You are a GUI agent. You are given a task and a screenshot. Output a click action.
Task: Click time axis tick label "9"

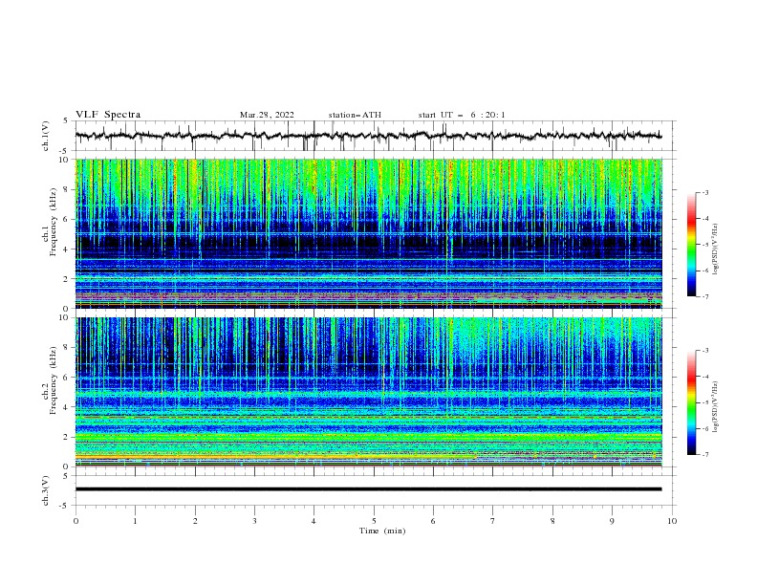(612, 521)
